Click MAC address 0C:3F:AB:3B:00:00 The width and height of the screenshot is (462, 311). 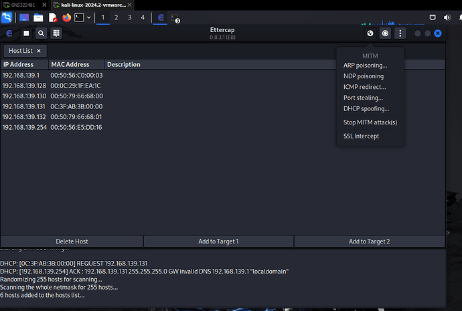tap(76, 106)
